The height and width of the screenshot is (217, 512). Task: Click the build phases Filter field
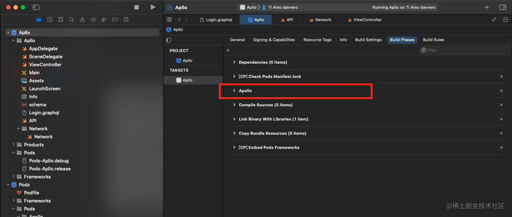click(464, 50)
